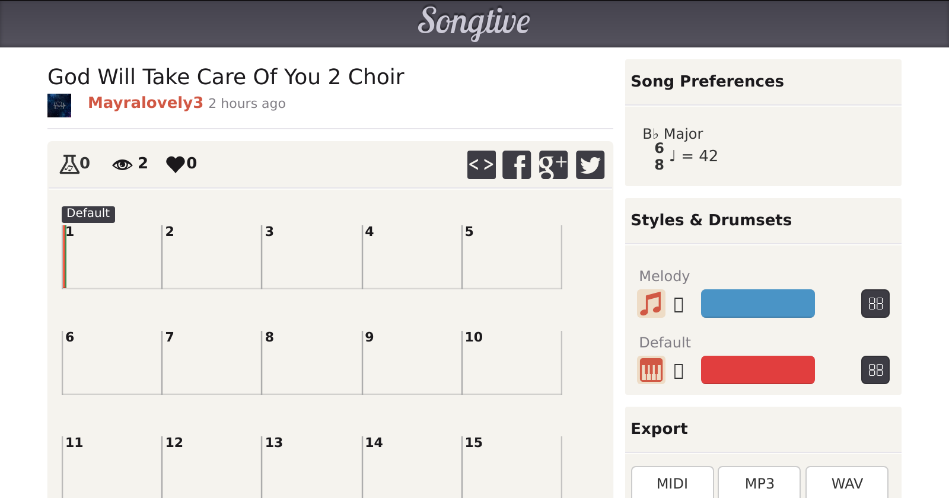Tweet the song with Twitter icon
Screen dimensions: 949x498
[590, 165]
